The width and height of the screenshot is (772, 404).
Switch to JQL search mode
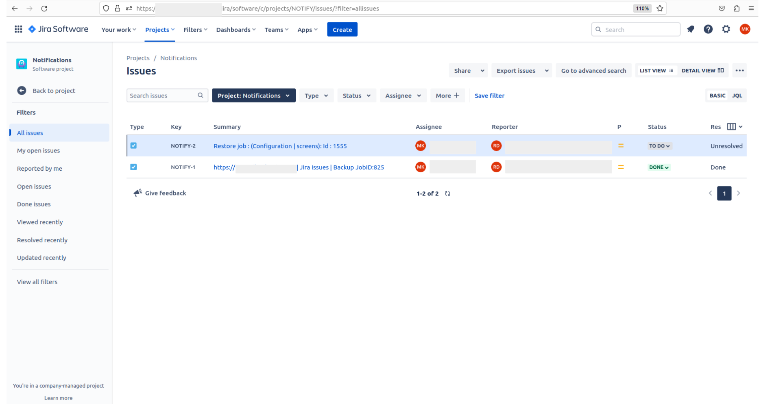tap(737, 96)
